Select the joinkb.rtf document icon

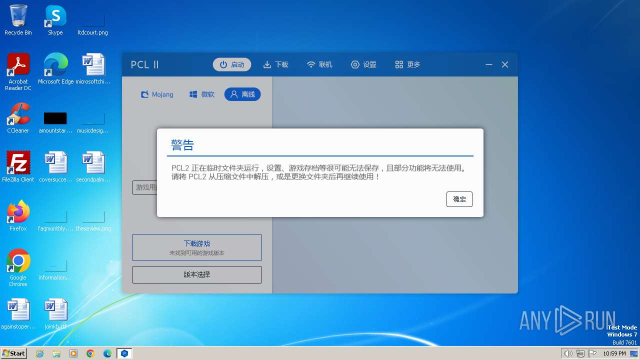click(55, 314)
